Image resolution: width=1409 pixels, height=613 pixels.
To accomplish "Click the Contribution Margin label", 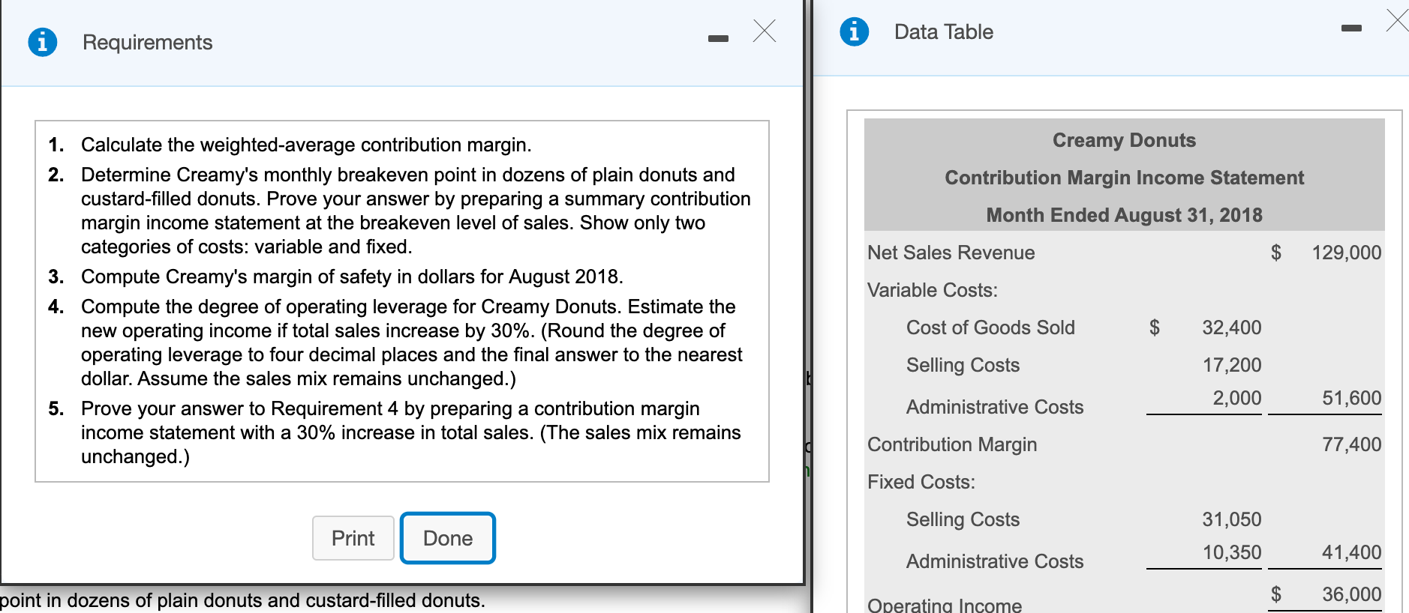I will (x=952, y=444).
